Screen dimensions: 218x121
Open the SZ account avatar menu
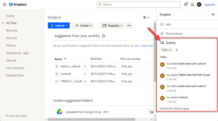[199, 5]
